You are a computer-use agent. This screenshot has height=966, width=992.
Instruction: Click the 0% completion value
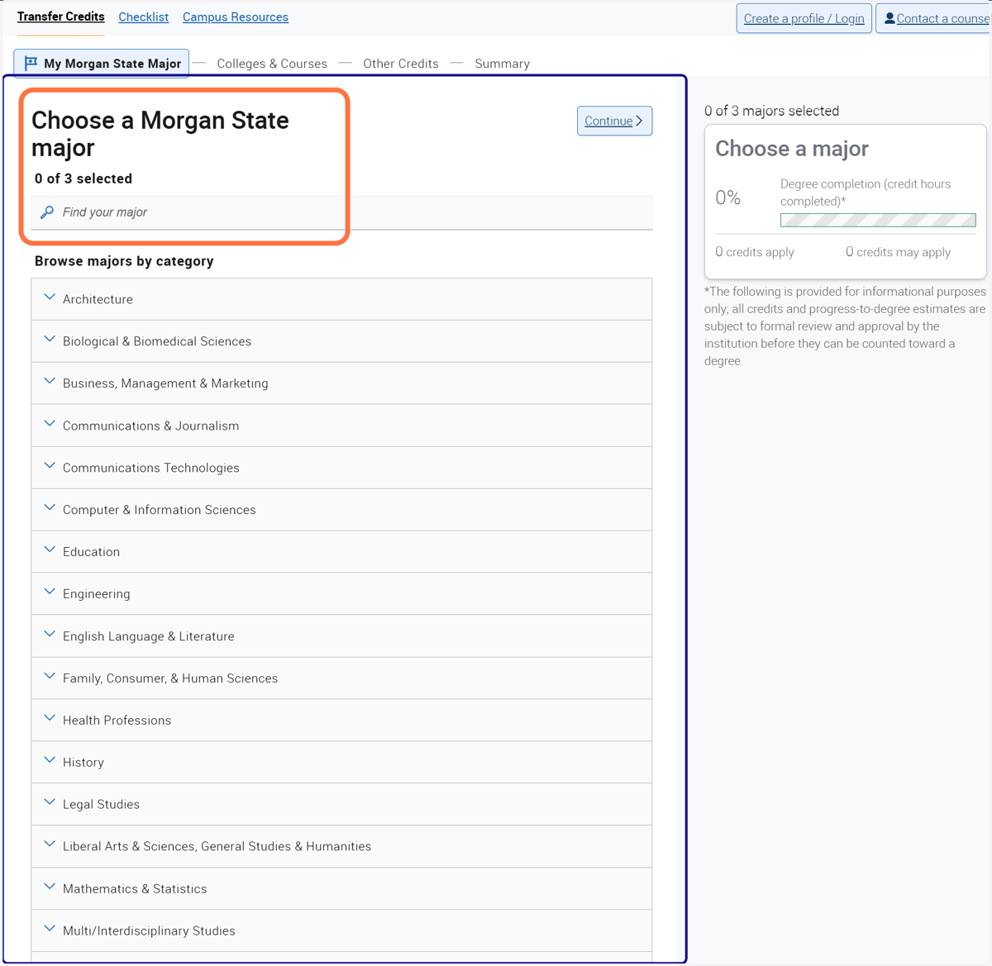[728, 197]
